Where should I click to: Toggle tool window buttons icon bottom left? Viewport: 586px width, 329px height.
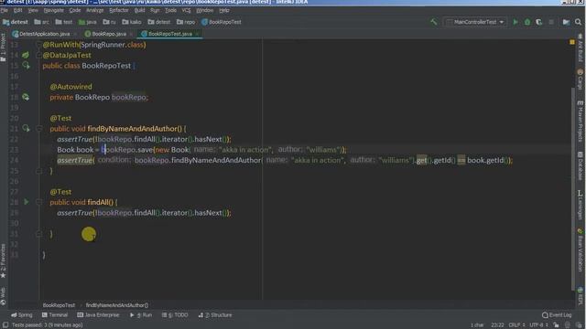5,325
